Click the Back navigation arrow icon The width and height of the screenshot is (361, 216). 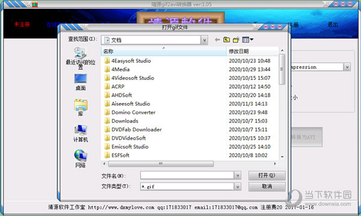click(217, 40)
